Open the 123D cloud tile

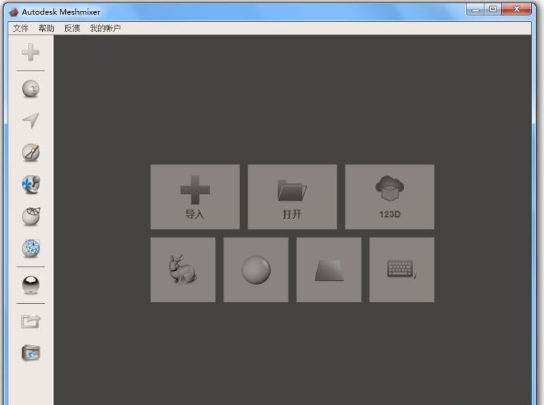(390, 197)
